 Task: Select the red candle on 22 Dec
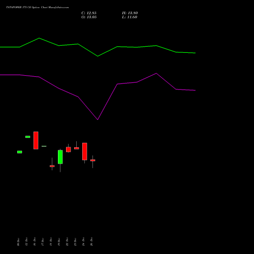point(69,149)
